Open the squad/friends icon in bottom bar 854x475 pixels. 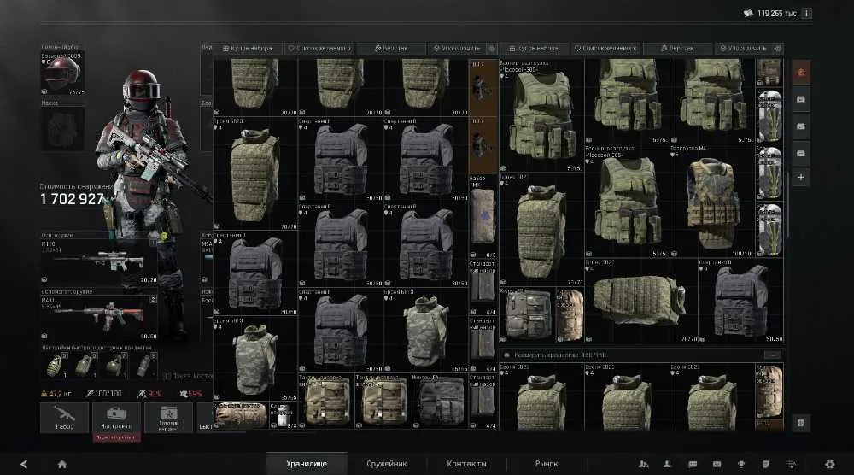pyautogui.click(x=643, y=464)
